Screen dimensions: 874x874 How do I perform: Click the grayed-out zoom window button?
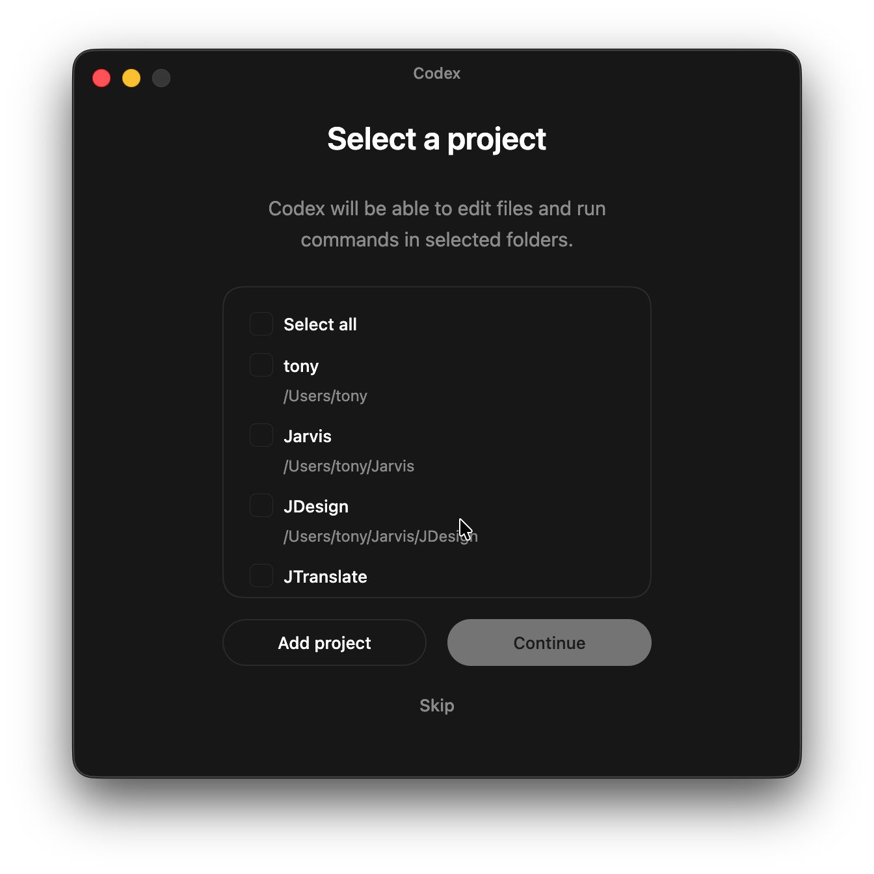(161, 78)
